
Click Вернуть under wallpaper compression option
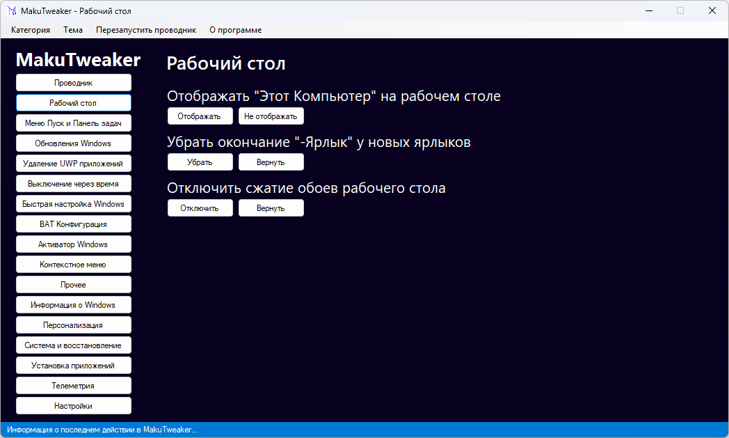click(x=271, y=208)
